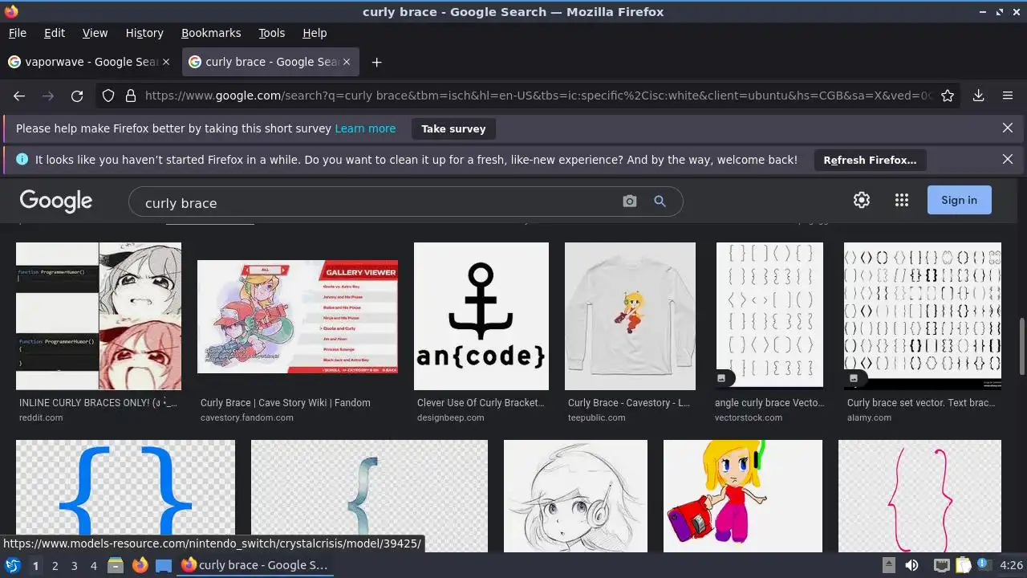Open the Cave Story Wiki gallery thumbnail
This screenshot has height=578, width=1027.
click(x=298, y=316)
